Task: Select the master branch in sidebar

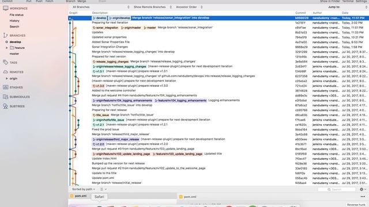Action: (x=14, y=53)
